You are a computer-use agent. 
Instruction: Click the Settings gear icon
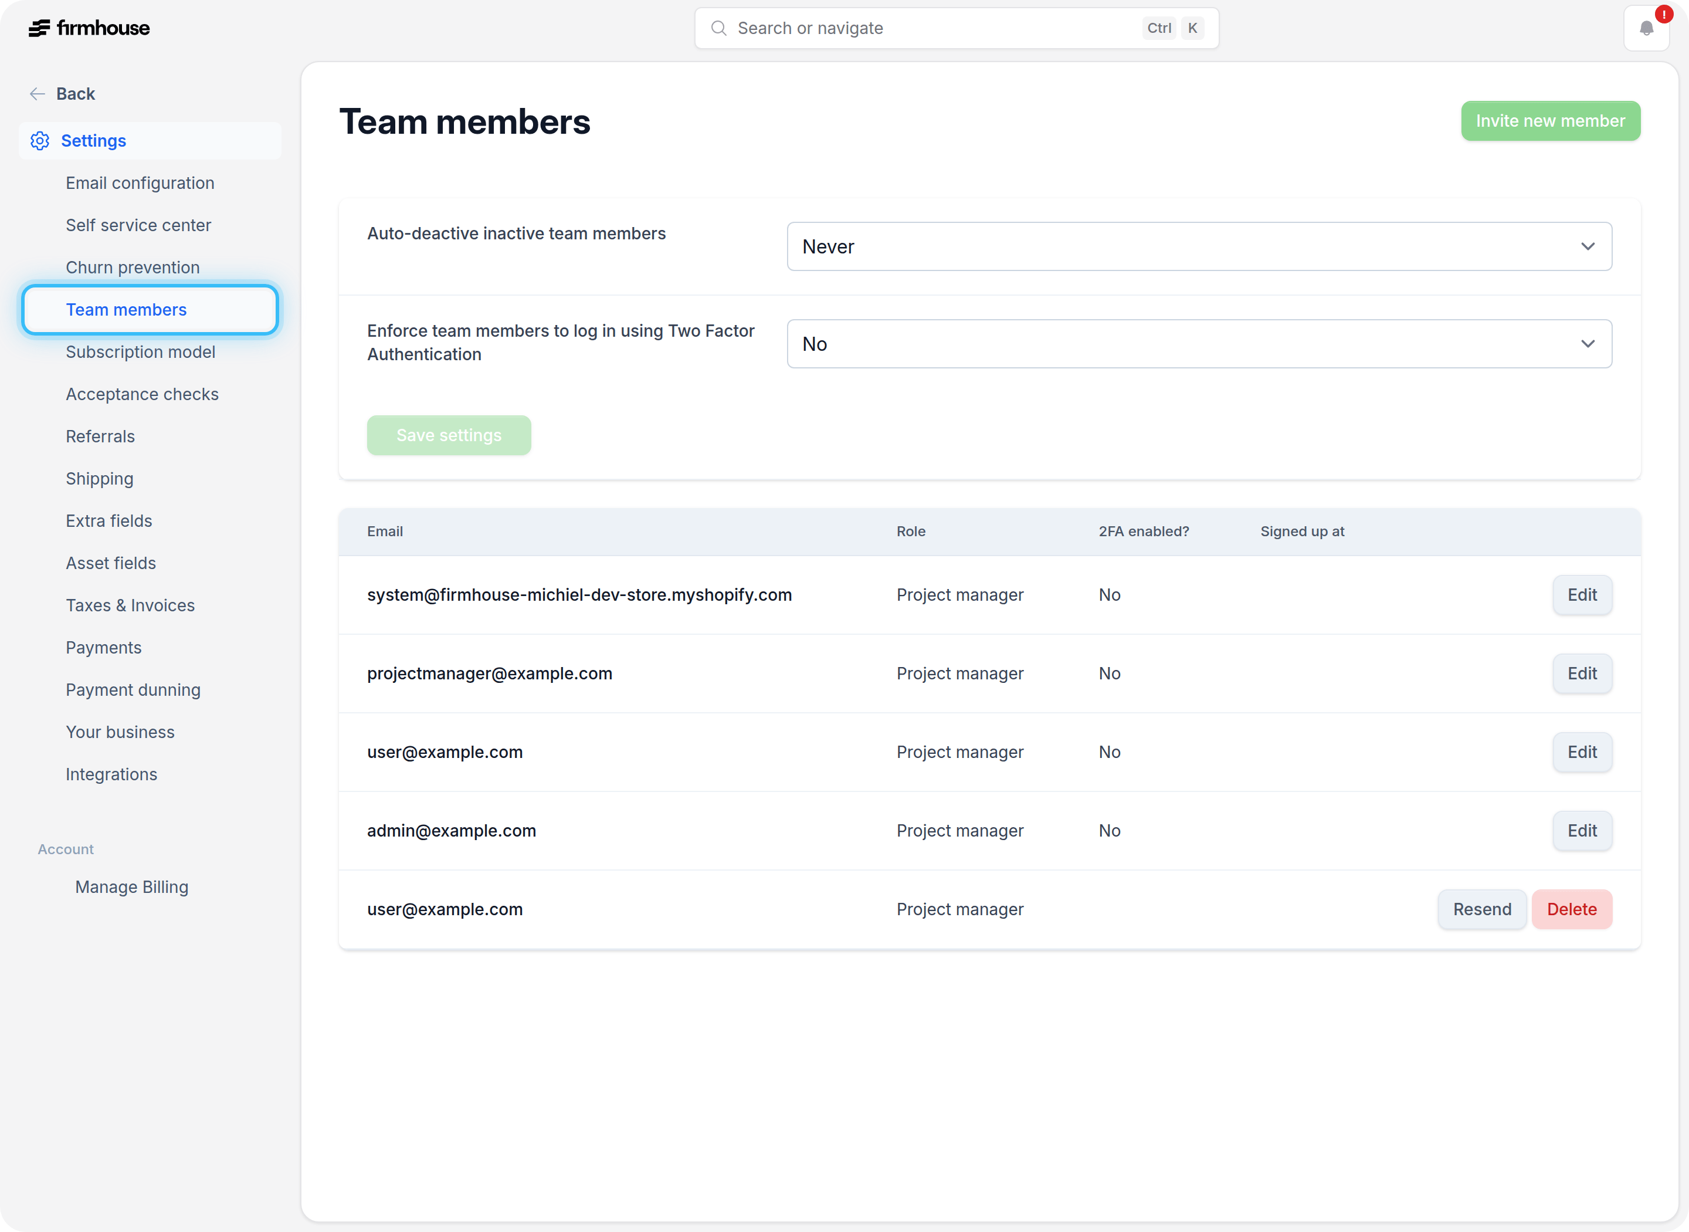tap(39, 141)
